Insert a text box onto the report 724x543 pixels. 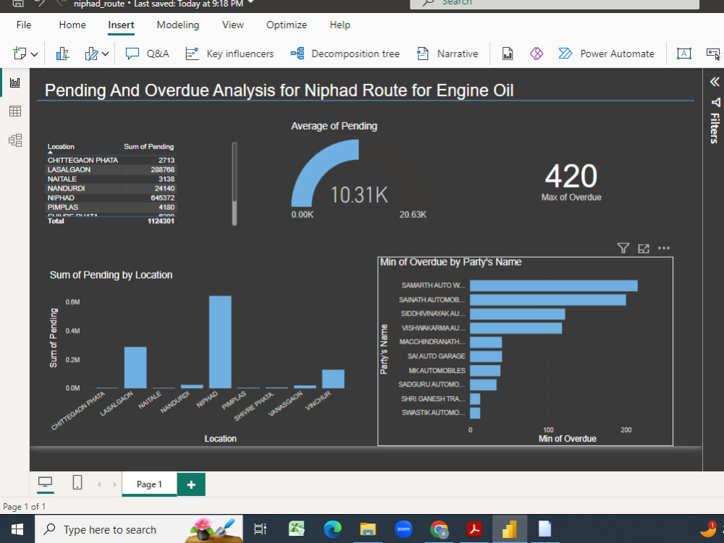pos(683,53)
